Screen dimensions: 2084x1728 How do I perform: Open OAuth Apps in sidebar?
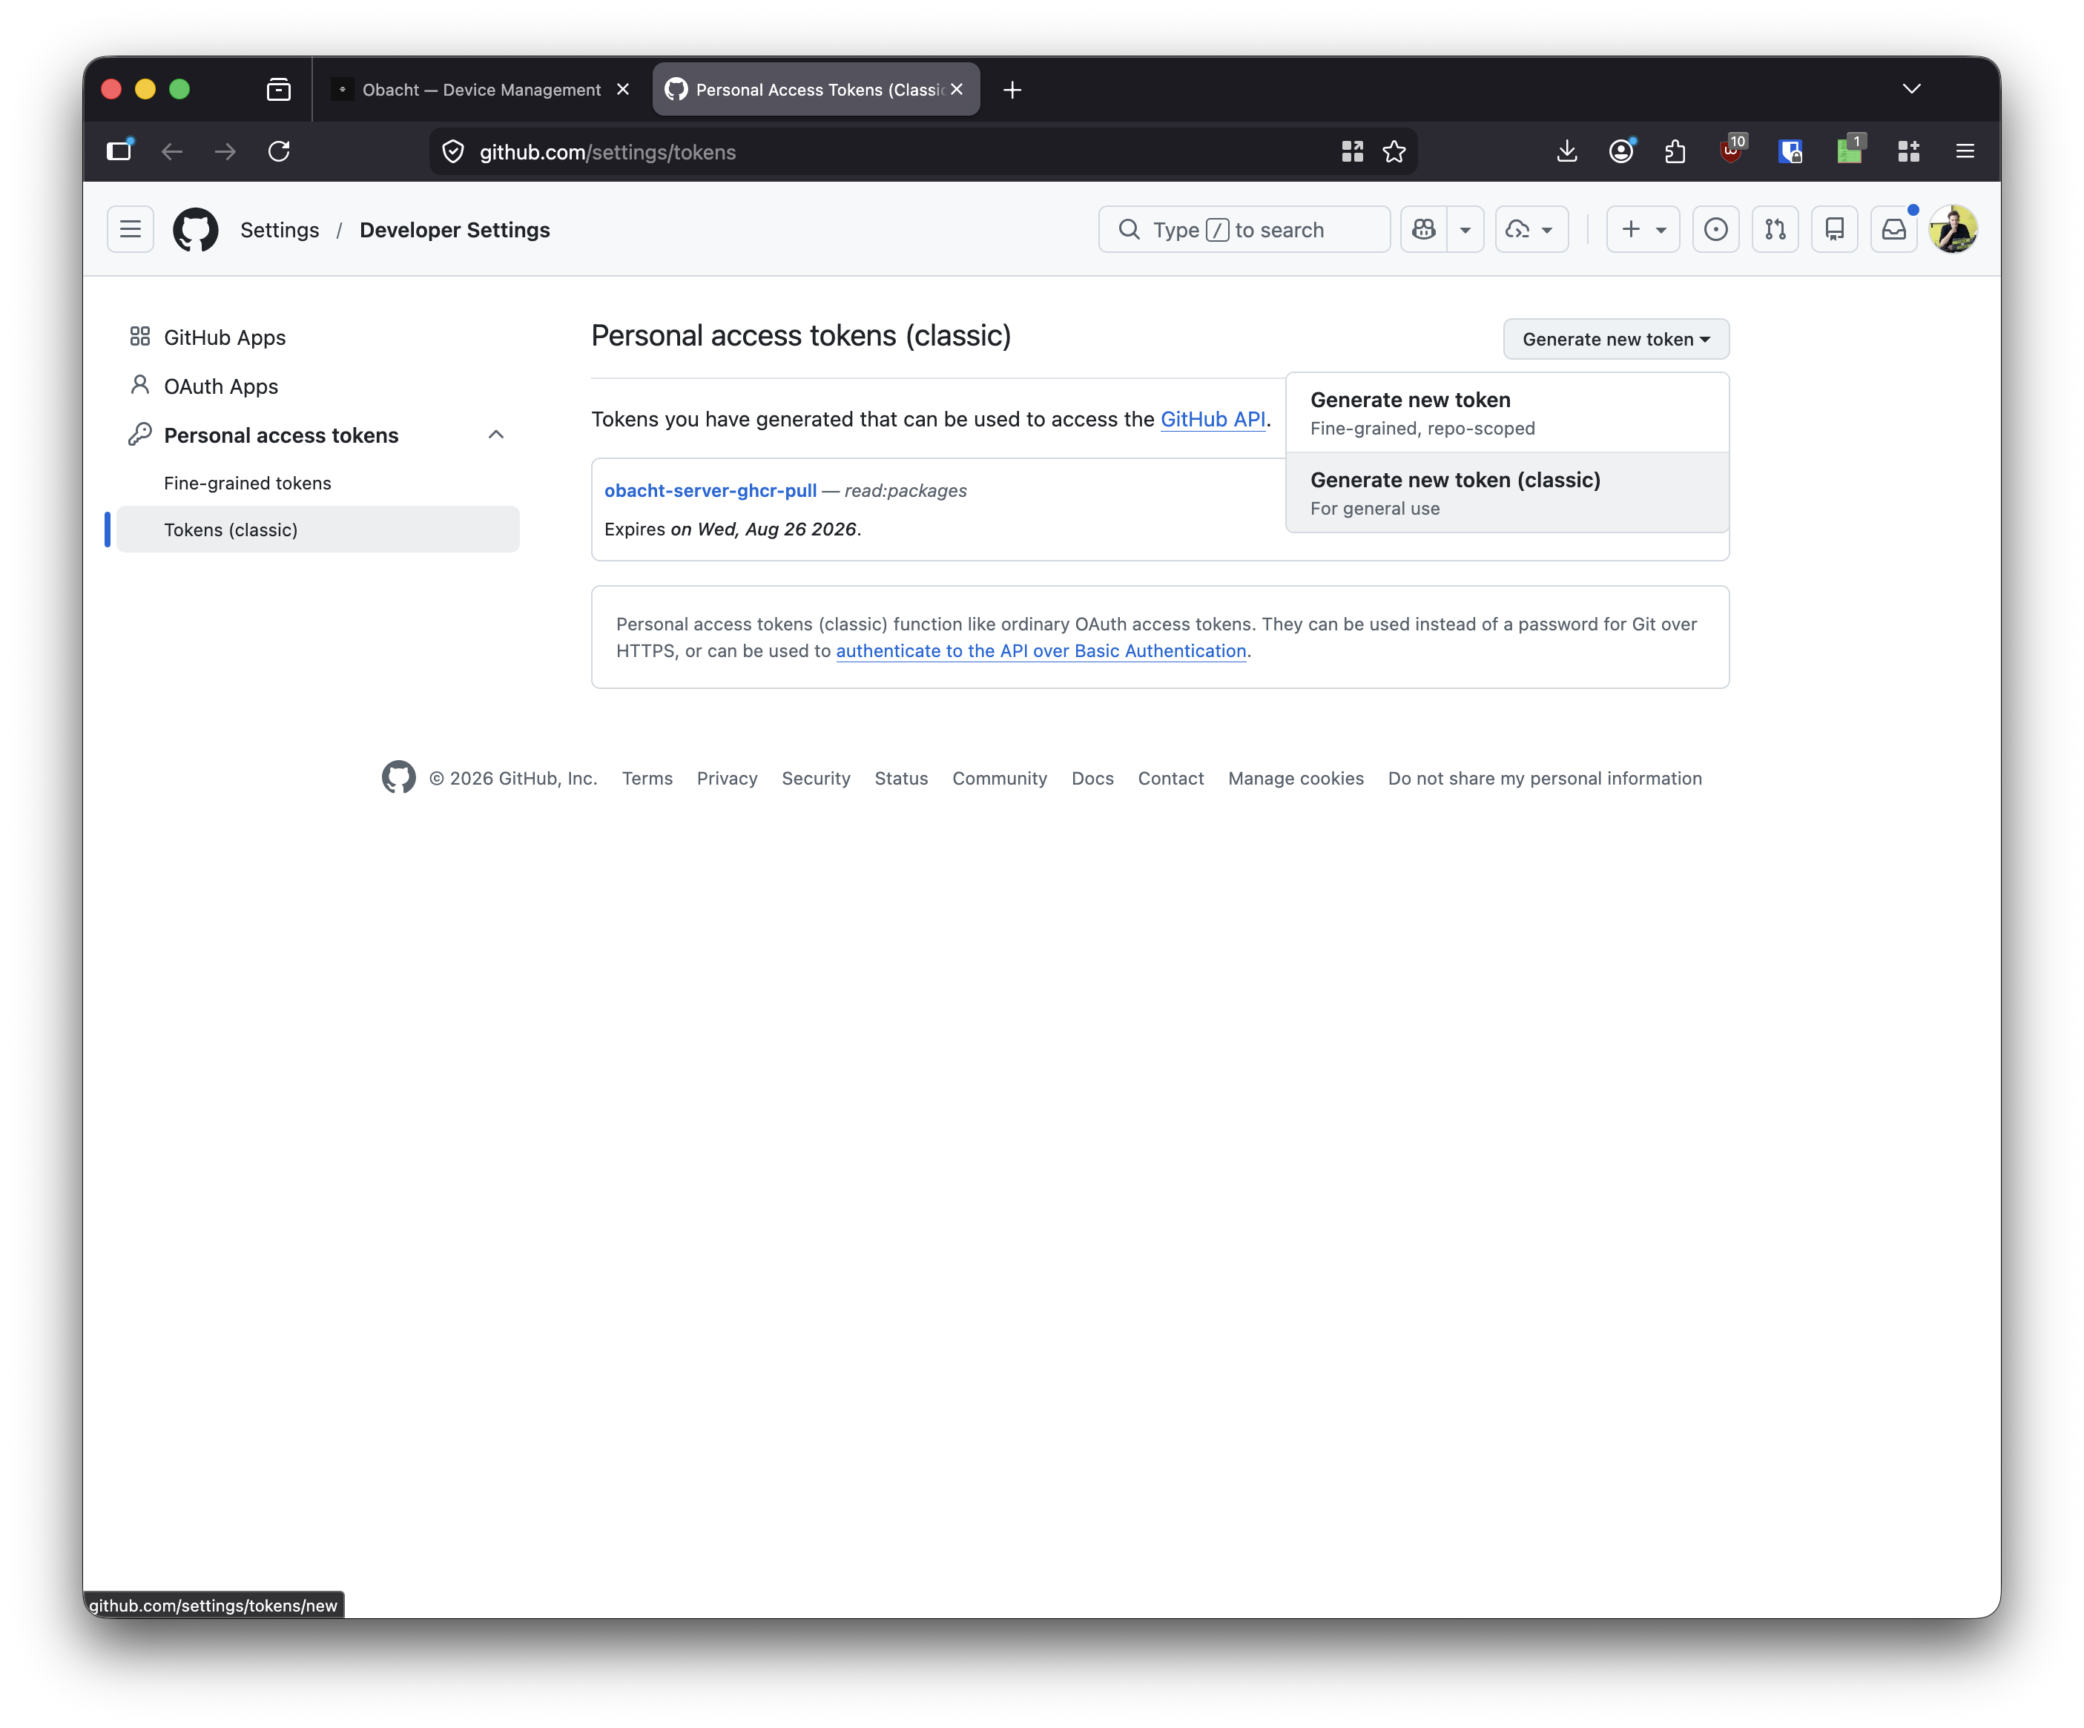(x=220, y=386)
